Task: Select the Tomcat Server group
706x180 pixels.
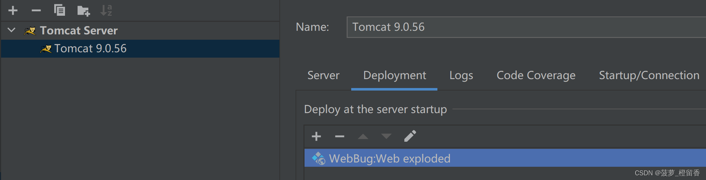Action: (140, 30)
